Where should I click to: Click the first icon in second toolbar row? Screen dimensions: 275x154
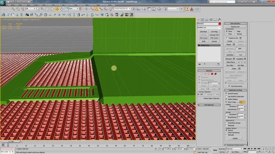click(3, 15)
